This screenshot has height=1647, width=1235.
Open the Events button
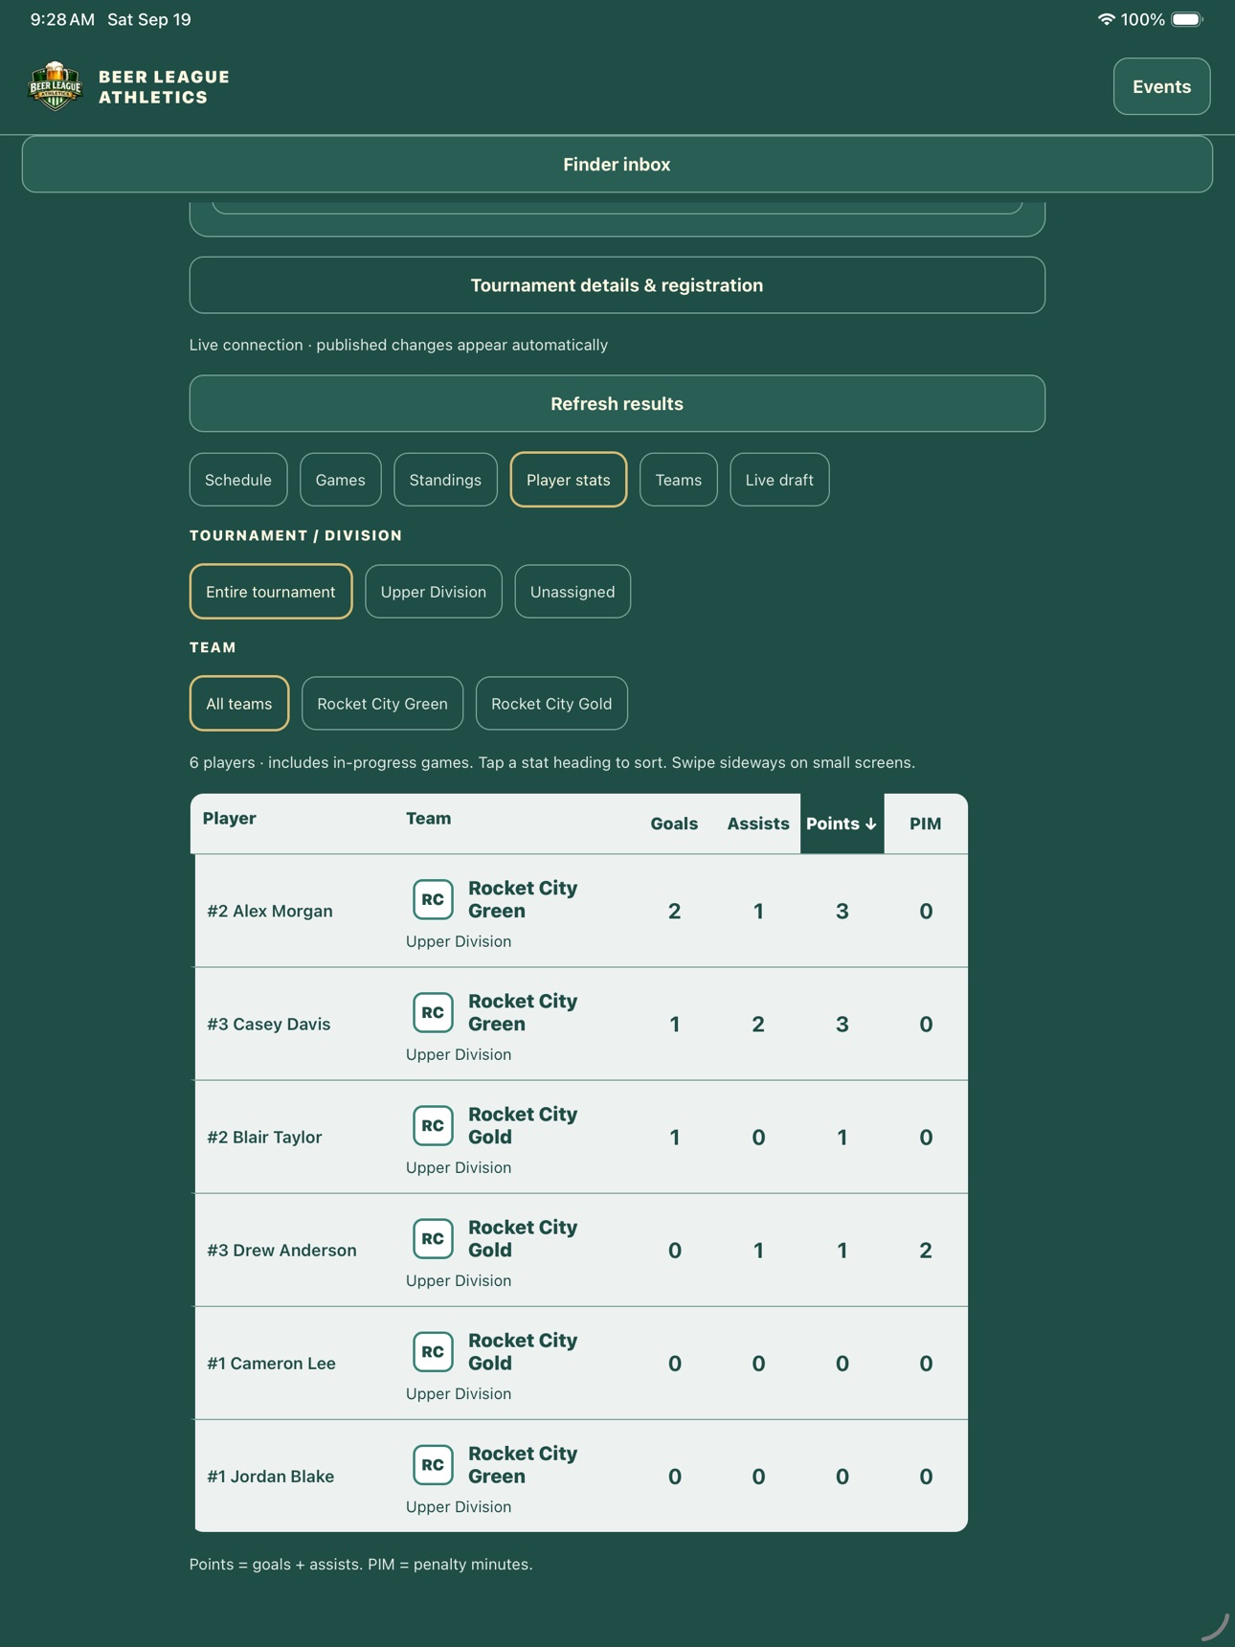click(x=1161, y=86)
